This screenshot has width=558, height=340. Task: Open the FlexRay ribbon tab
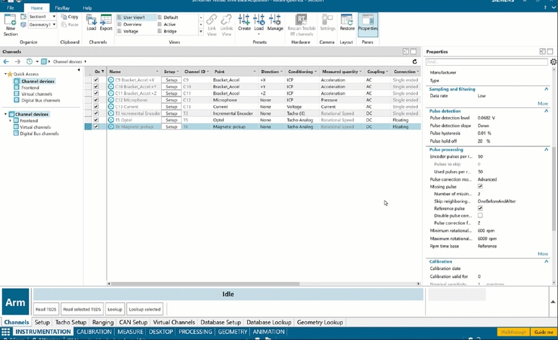click(x=62, y=8)
